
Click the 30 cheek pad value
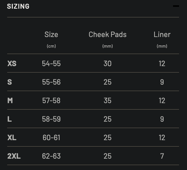(x=108, y=63)
